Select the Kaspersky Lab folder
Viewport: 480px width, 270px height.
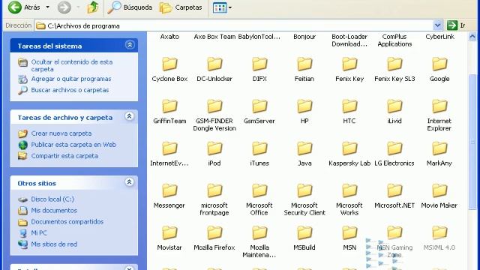tap(349, 154)
